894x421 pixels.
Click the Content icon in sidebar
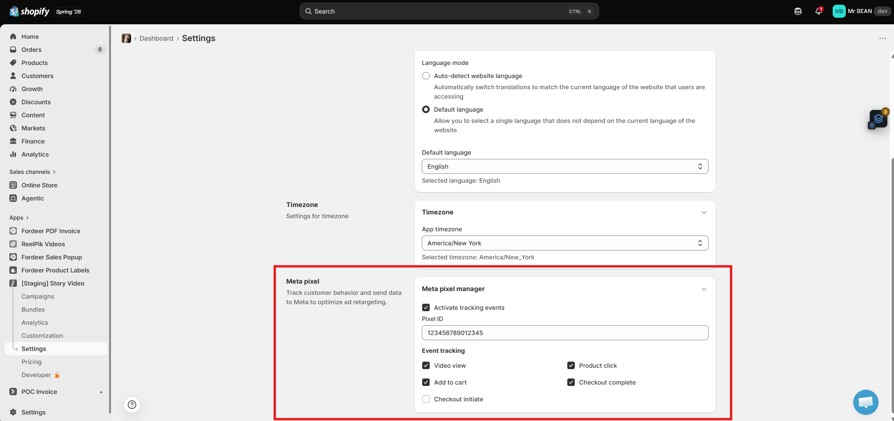click(13, 115)
